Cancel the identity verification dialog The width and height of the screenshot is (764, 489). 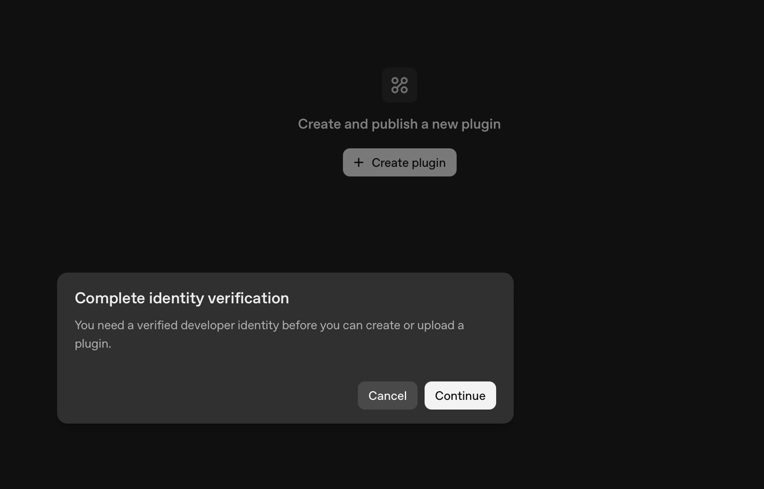pyautogui.click(x=387, y=395)
